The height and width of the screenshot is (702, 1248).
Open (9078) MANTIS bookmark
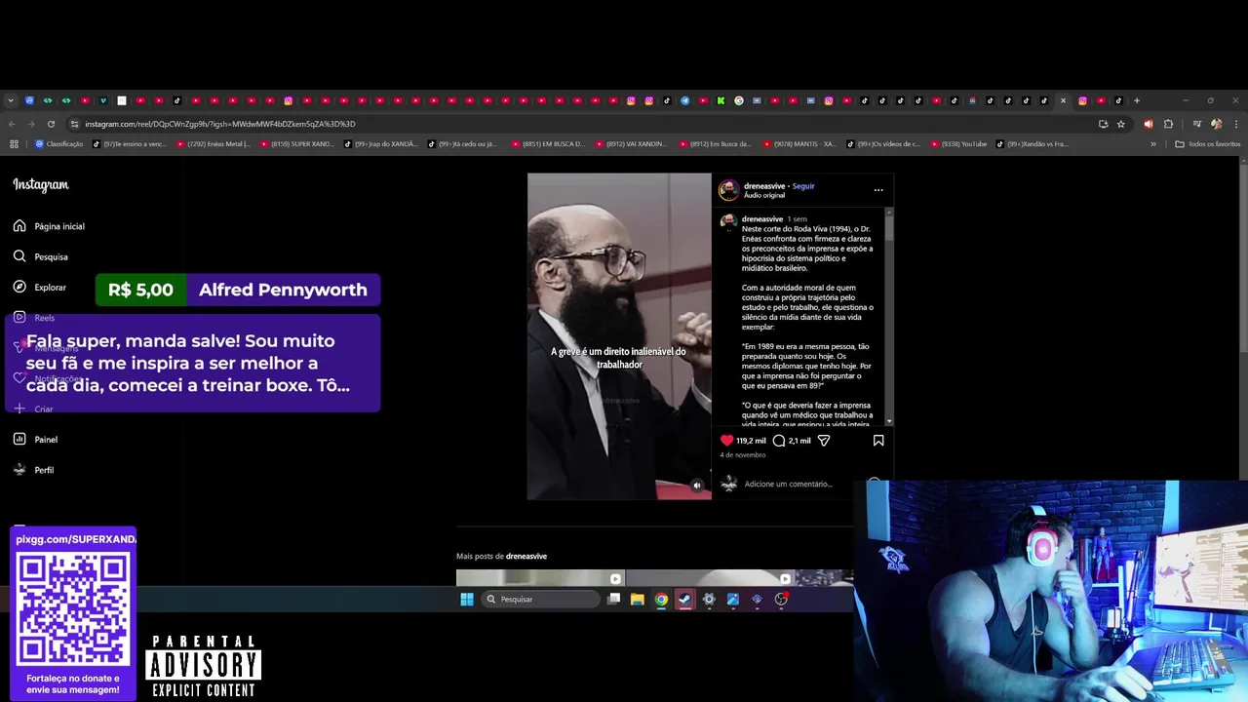(x=799, y=144)
